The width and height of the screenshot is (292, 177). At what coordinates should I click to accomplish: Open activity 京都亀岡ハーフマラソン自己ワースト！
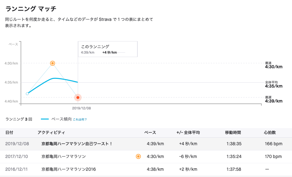coord(77,144)
